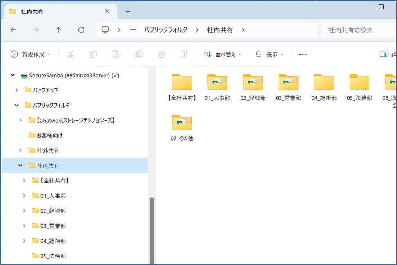Expand the 01_人事部 tree node chevron

coord(24,195)
